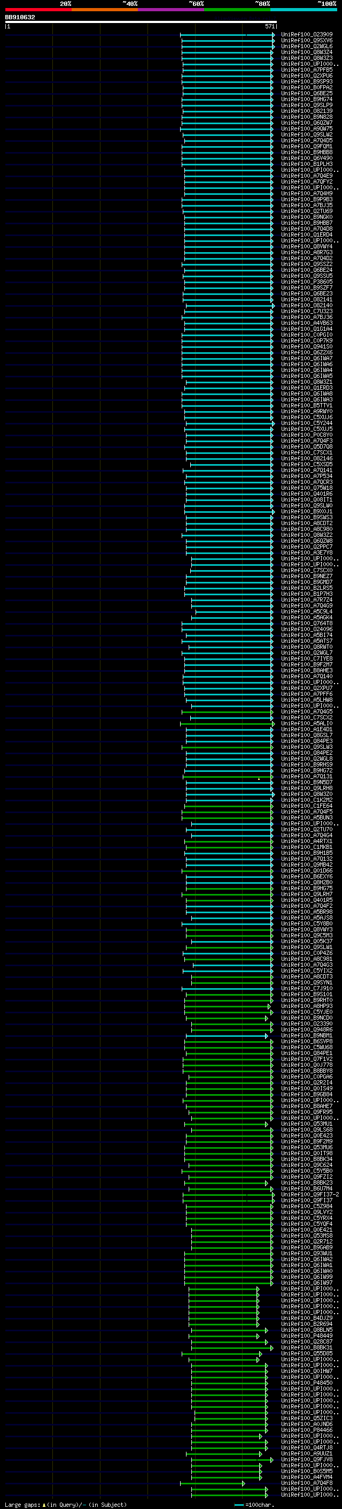Select the UniRef100_O82139 label
The image size is (342, 1509).
pos(307,111)
